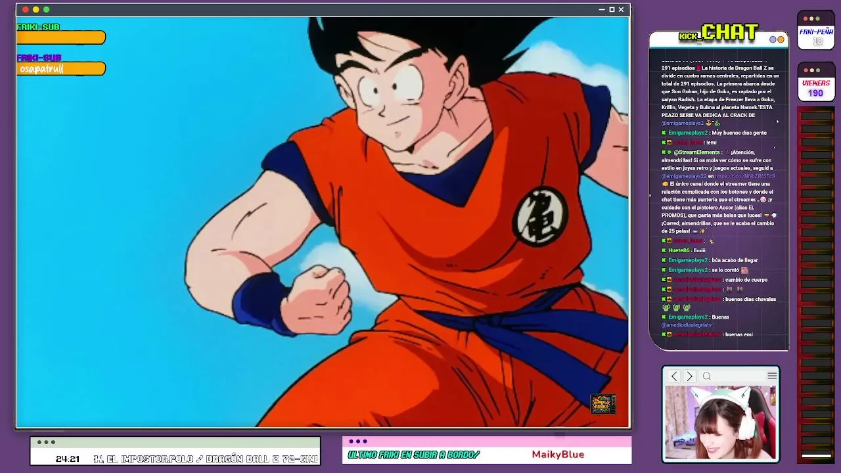This screenshot has height=473, width=841.
Task: Close the video window with the X
Action: pos(621,10)
